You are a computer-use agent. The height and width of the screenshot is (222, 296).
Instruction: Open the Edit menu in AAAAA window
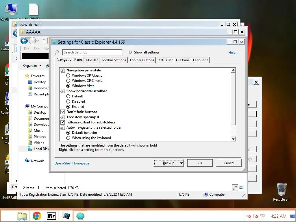click(37, 49)
